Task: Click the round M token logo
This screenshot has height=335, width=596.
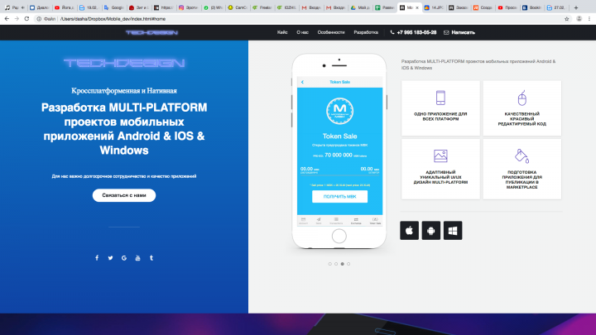Action: point(340,111)
